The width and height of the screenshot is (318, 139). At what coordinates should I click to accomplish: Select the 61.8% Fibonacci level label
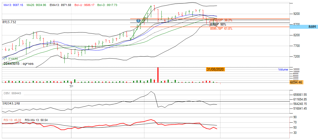(x=221, y=29)
